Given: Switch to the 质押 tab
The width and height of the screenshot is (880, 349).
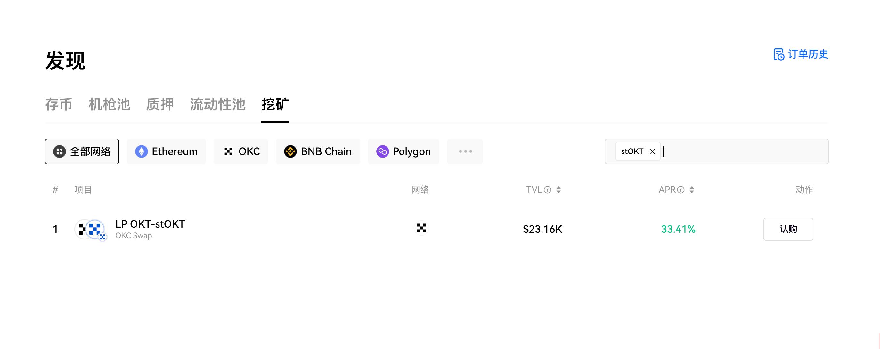Looking at the screenshot, I should tap(159, 105).
